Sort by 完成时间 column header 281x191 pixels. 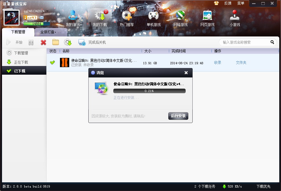click(178, 51)
